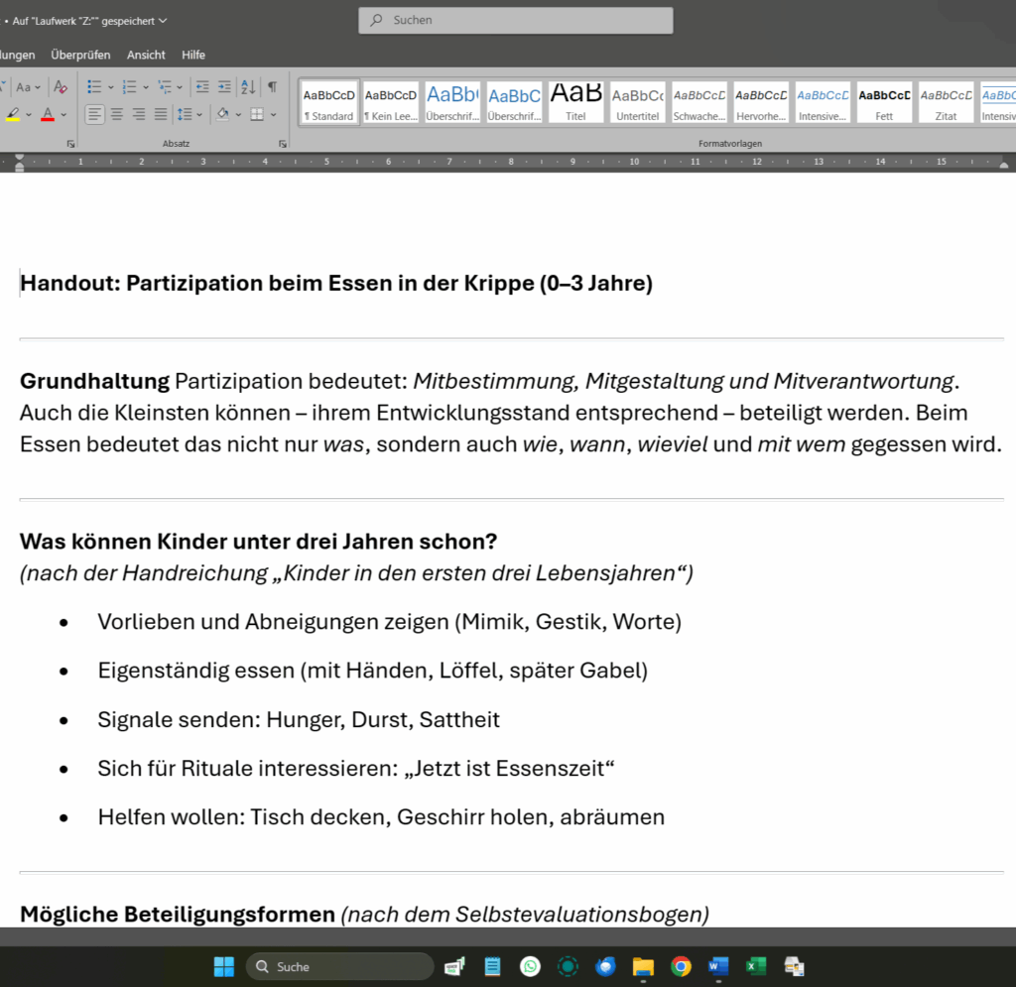Apply the Zitat style

click(946, 102)
